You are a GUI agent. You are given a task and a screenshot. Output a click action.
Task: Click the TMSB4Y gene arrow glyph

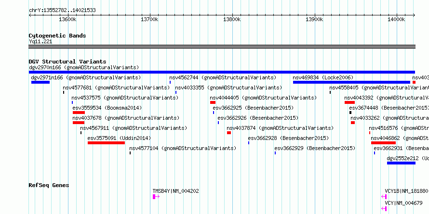pos(156,197)
